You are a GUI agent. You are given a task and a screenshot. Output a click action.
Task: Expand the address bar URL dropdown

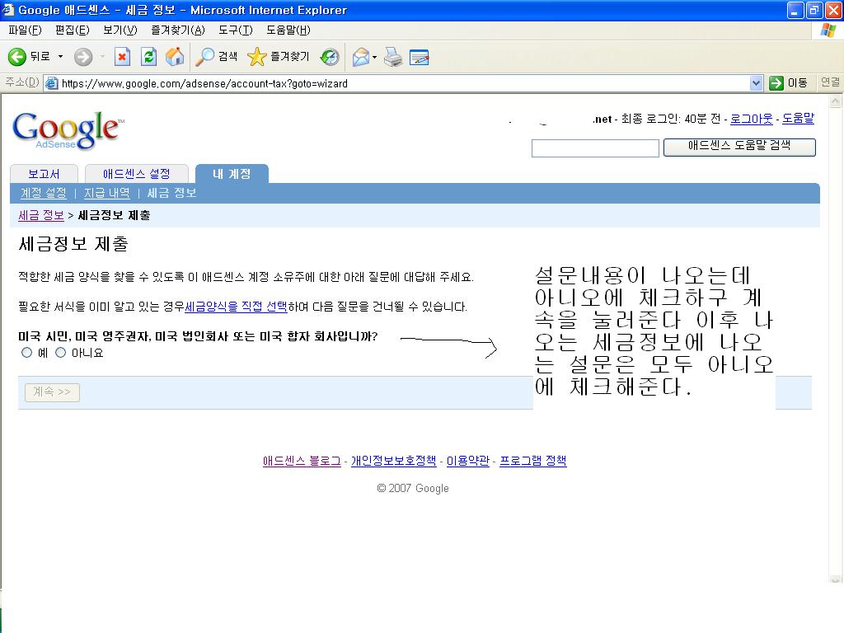click(756, 83)
